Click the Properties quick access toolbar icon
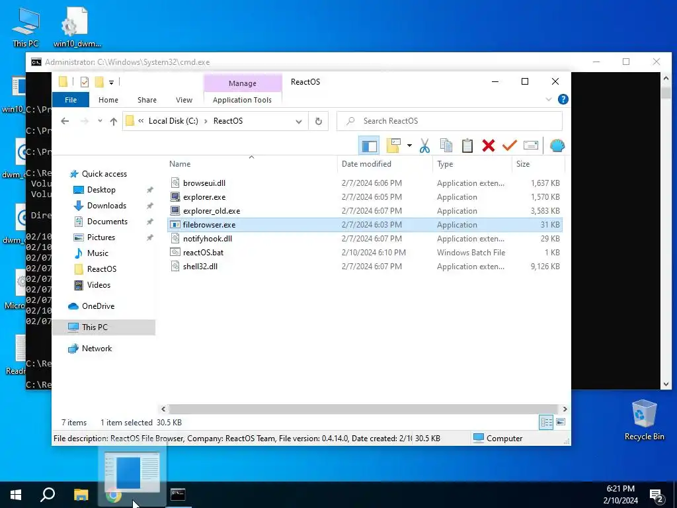This screenshot has height=508, width=677. [x=85, y=81]
